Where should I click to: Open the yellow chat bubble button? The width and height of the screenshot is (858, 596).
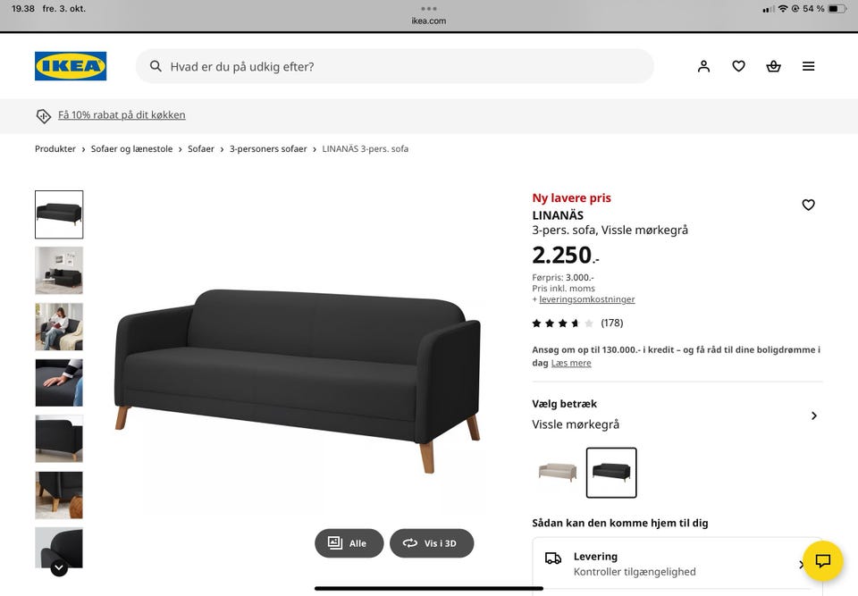pyautogui.click(x=822, y=560)
